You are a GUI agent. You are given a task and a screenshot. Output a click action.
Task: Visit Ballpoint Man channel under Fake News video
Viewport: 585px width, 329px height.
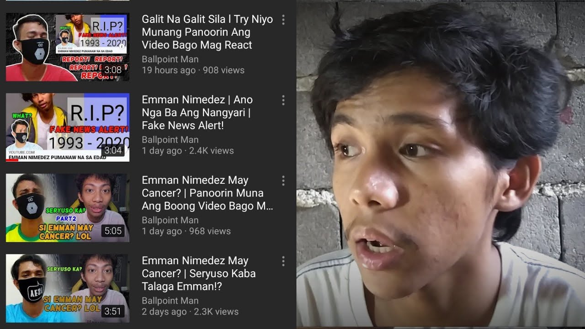(x=170, y=140)
